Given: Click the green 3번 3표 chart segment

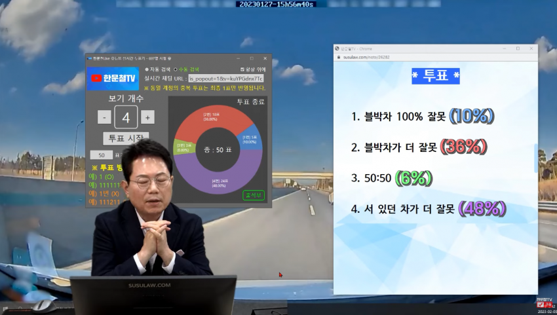Looking at the screenshot, I should click(184, 147).
